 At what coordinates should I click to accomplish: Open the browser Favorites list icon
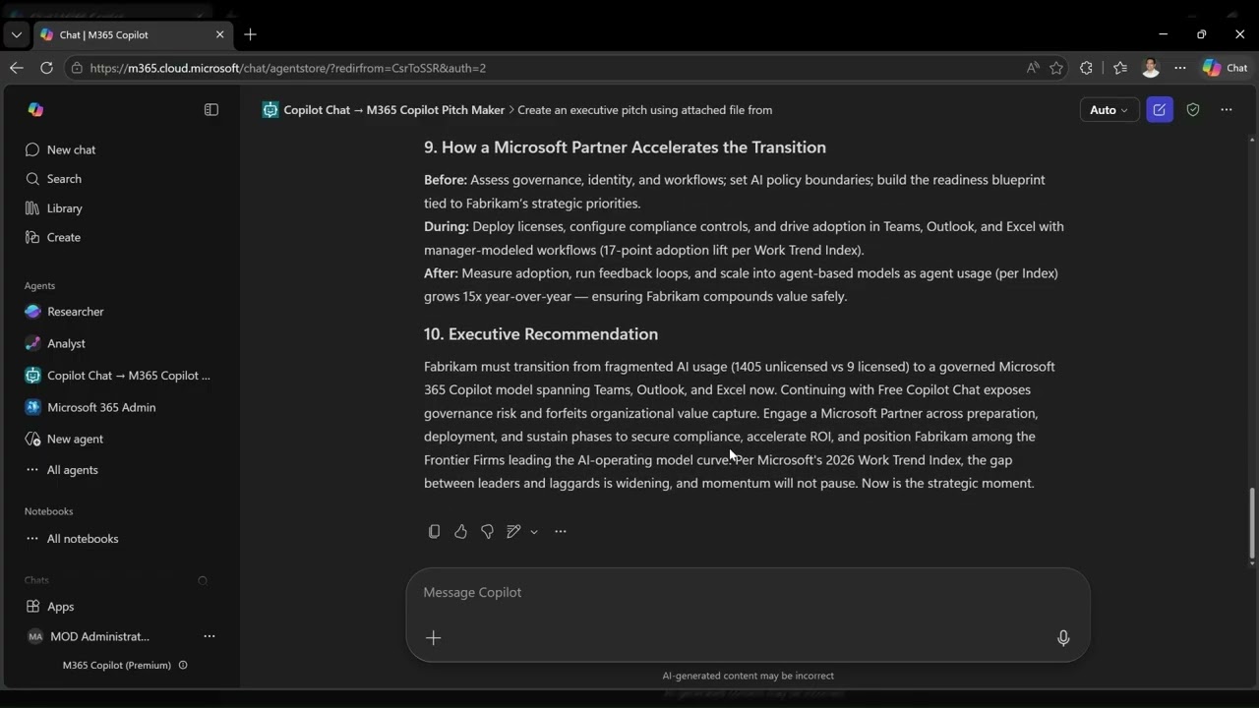click(1120, 68)
